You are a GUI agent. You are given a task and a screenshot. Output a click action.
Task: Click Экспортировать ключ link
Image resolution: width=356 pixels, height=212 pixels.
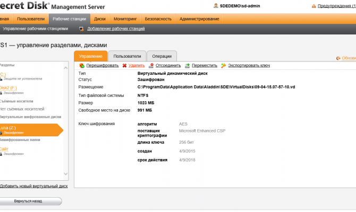tap(249, 66)
